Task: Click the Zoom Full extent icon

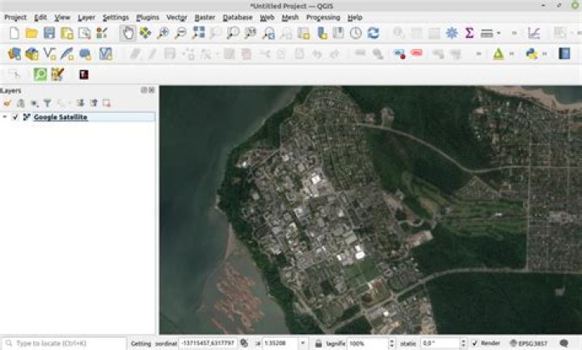Action: (x=199, y=33)
